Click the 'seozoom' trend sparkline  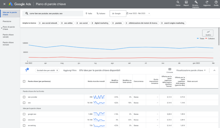[99, 120]
